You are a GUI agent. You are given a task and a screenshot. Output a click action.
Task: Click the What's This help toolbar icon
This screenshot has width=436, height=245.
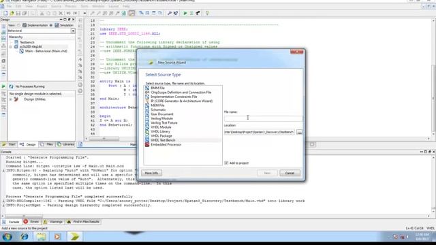pyautogui.click(x=176, y=13)
